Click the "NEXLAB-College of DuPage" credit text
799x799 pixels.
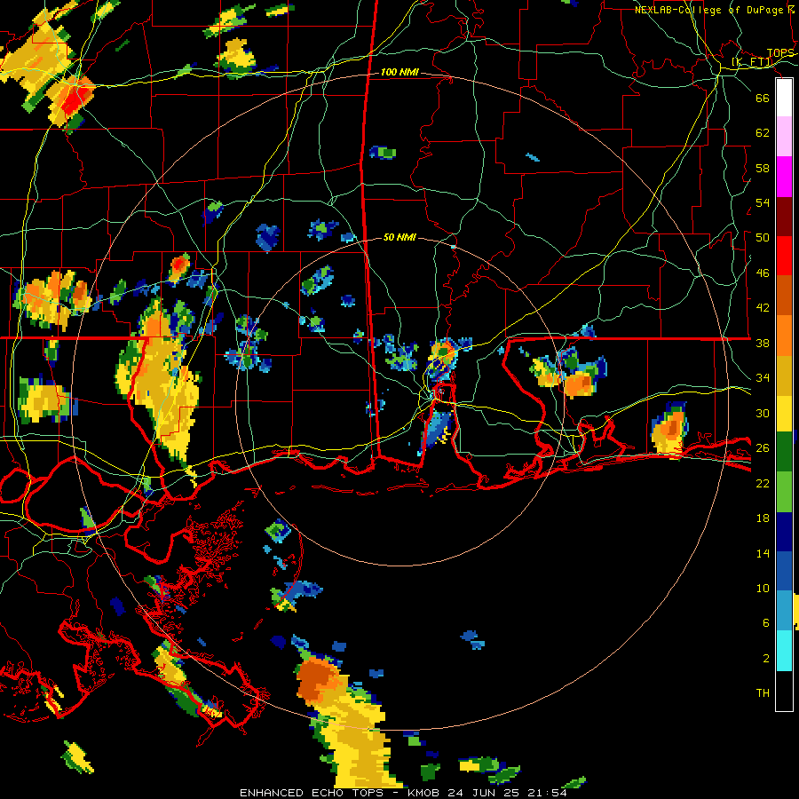tap(708, 10)
